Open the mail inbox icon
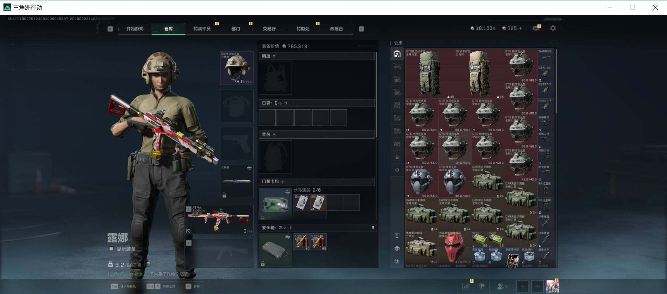 click(536, 28)
